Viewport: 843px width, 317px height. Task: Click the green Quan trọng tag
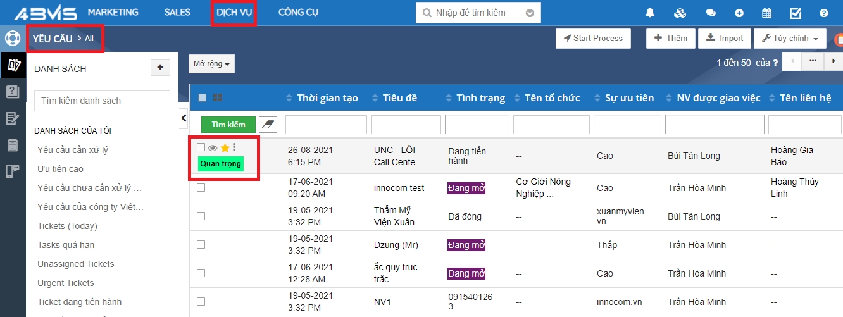pos(220,164)
